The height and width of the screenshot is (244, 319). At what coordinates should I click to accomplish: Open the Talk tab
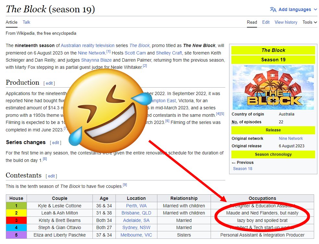coord(26,22)
